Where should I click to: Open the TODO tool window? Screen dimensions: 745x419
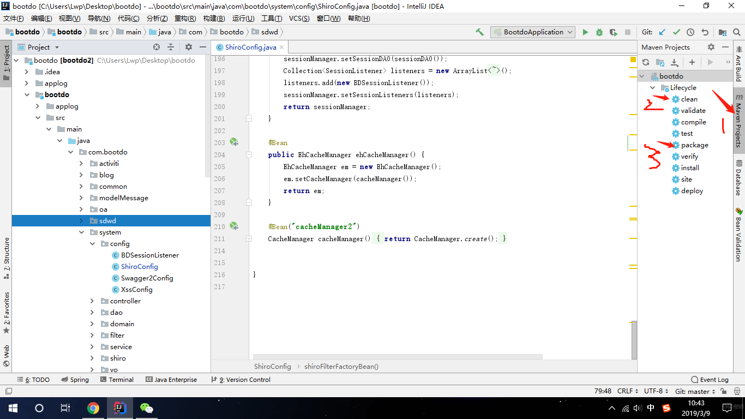[33, 380]
